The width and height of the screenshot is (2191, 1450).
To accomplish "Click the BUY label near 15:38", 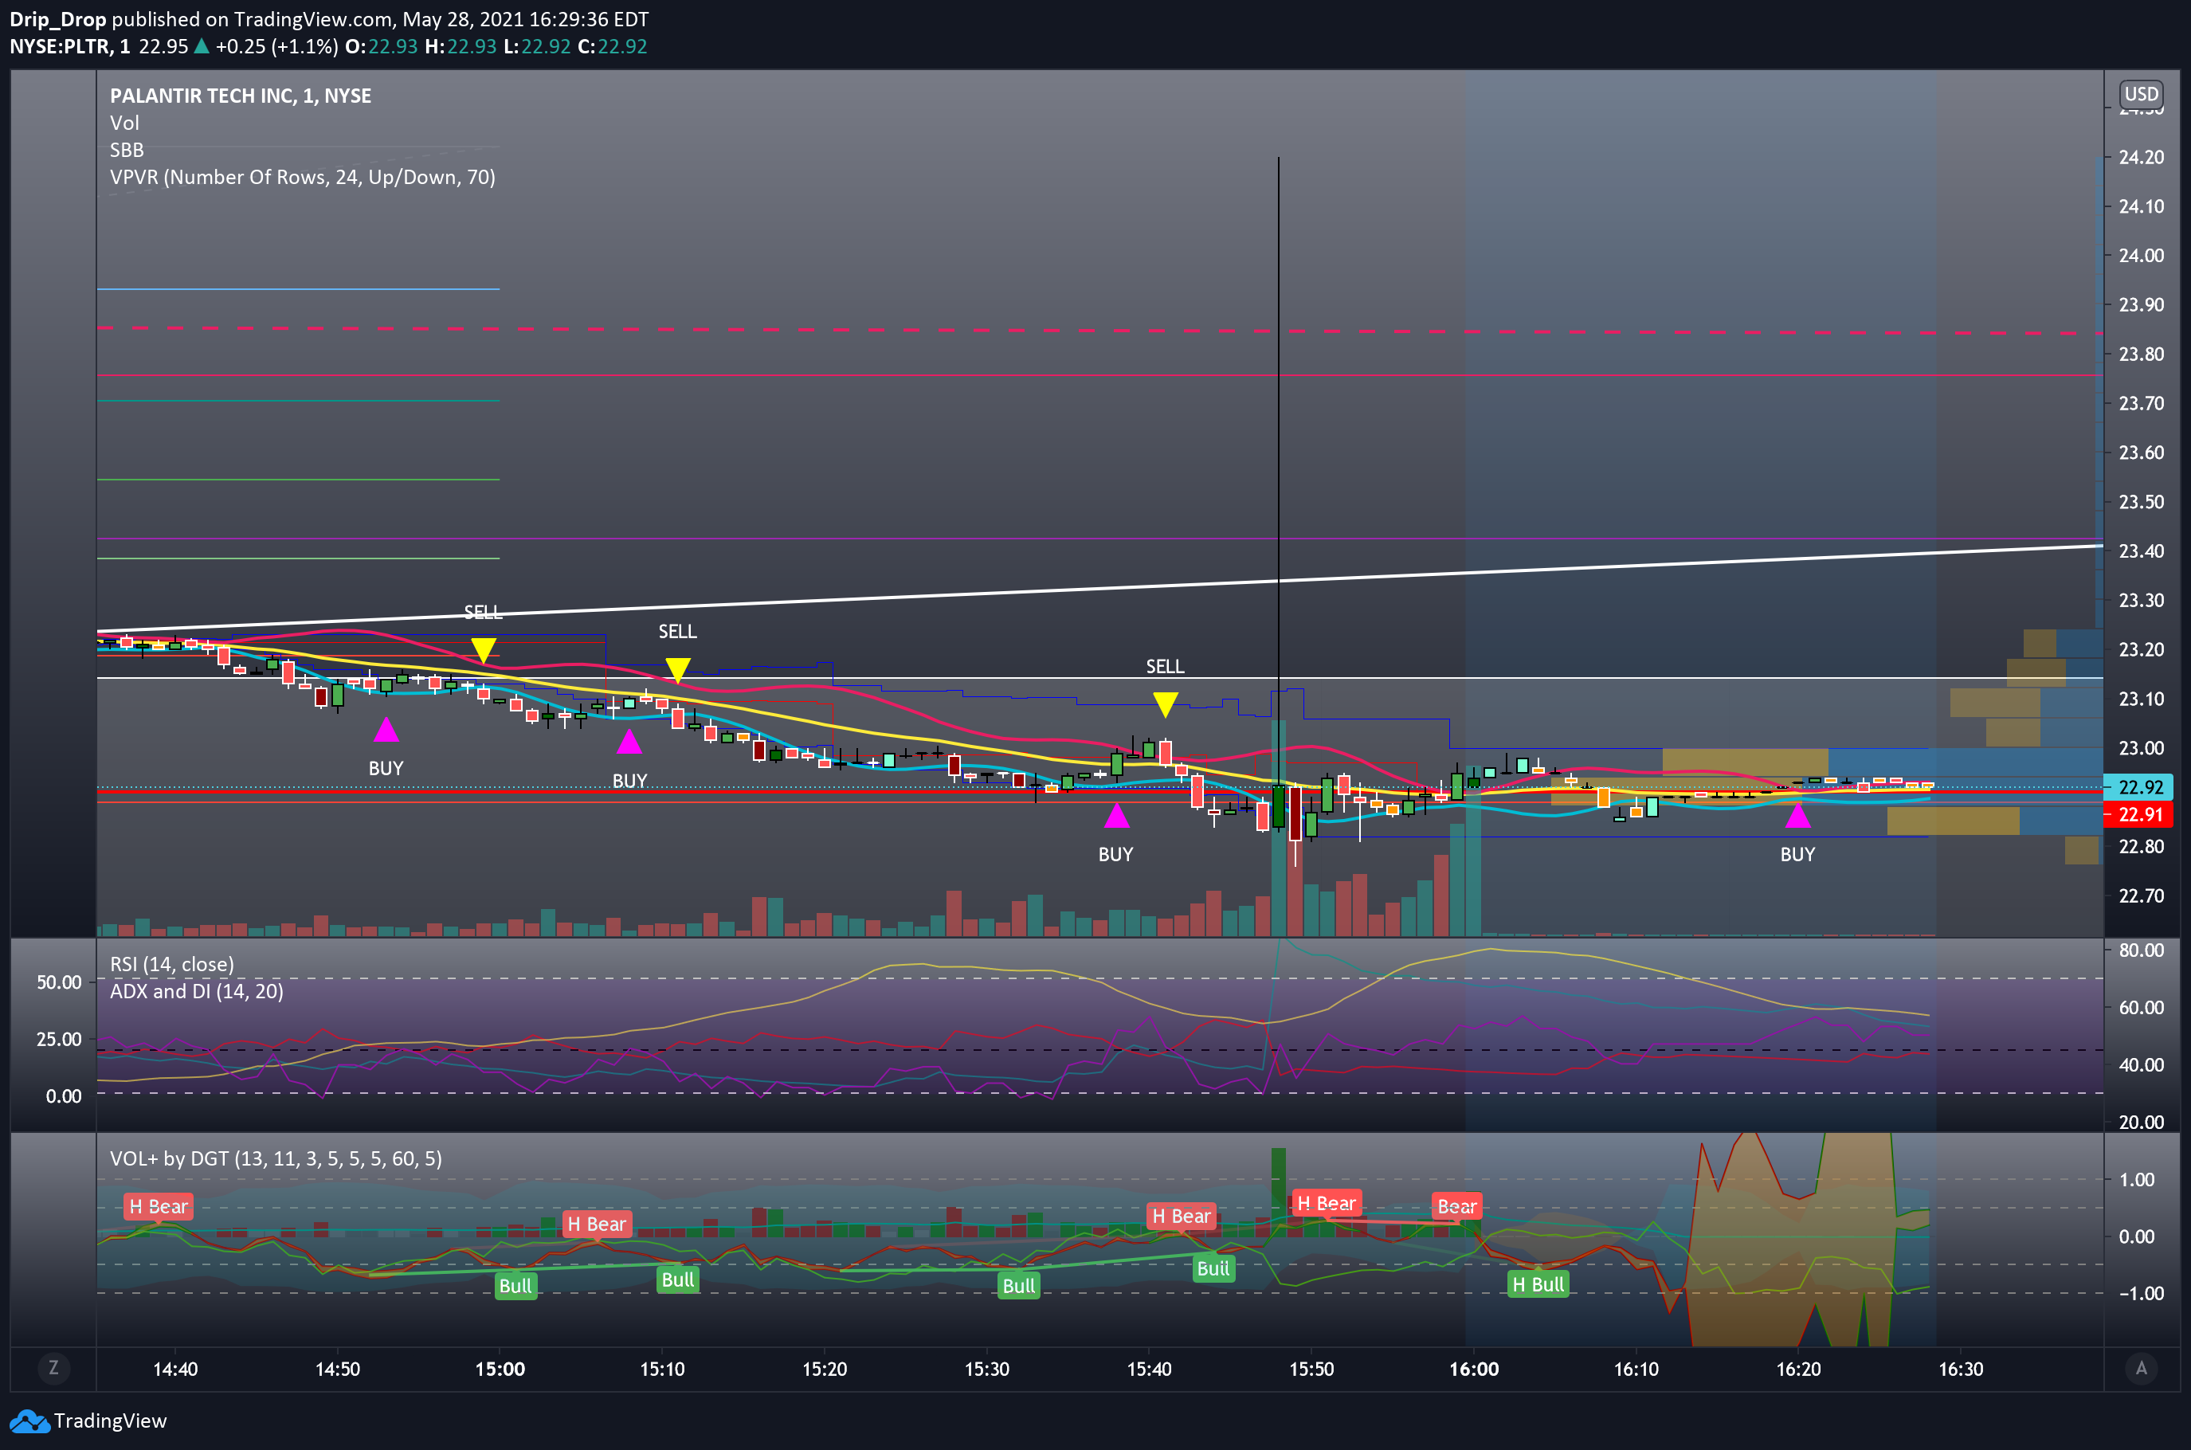I will coord(1115,854).
